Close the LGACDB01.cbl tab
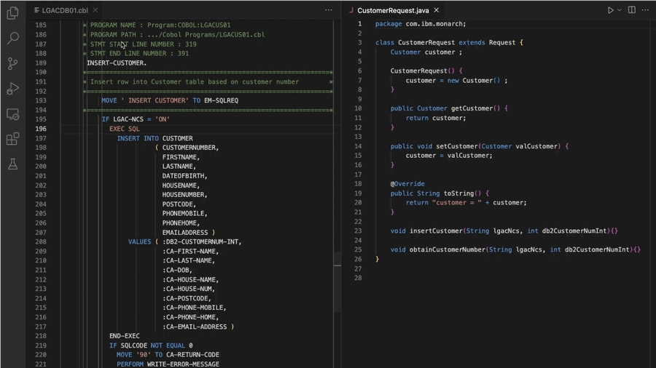 point(95,10)
